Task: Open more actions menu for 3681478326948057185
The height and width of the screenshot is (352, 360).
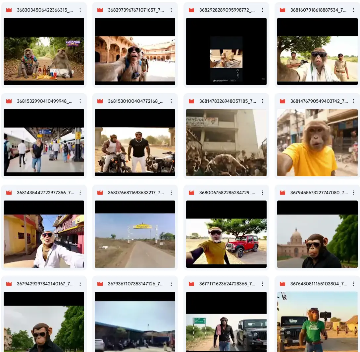Action: [263, 101]
